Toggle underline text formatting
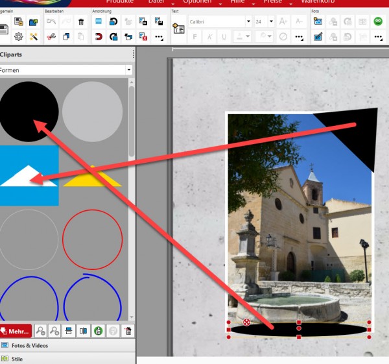The image size is (389, 364). [224, 37]
